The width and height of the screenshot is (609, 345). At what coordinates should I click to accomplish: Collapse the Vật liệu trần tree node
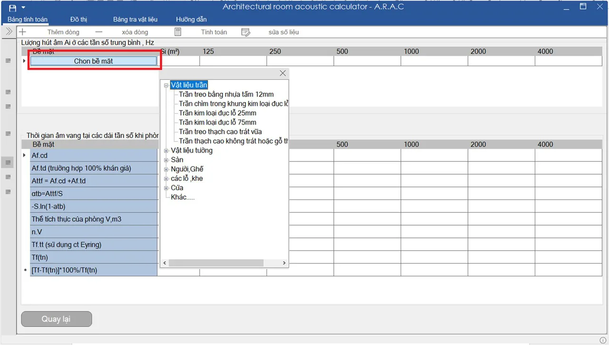coord(166,85)
